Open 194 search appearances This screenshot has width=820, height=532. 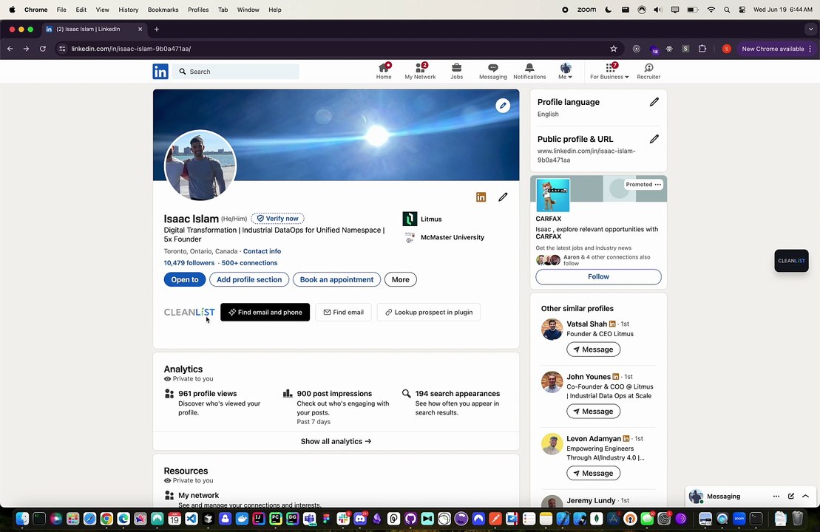[x=458, y=394]
